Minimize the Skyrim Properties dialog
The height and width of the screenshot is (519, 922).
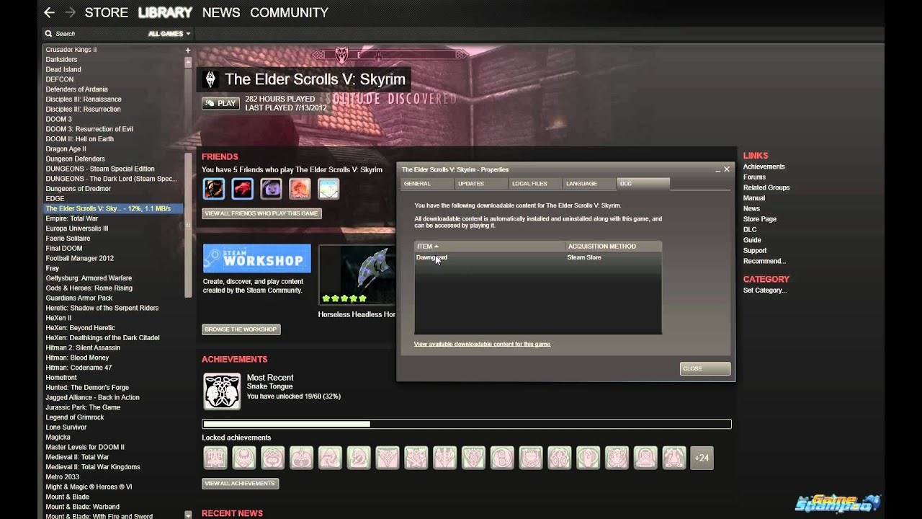(x=717, y=170)
